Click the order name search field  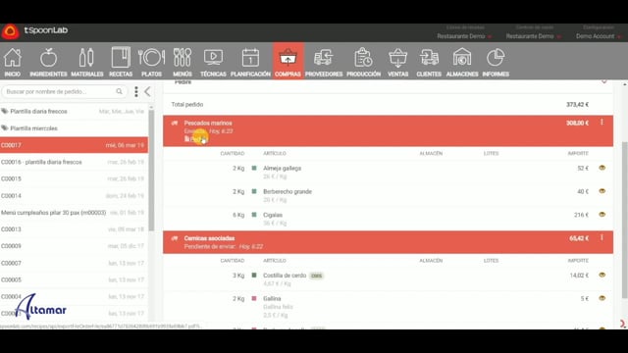[x=64, y=91]
